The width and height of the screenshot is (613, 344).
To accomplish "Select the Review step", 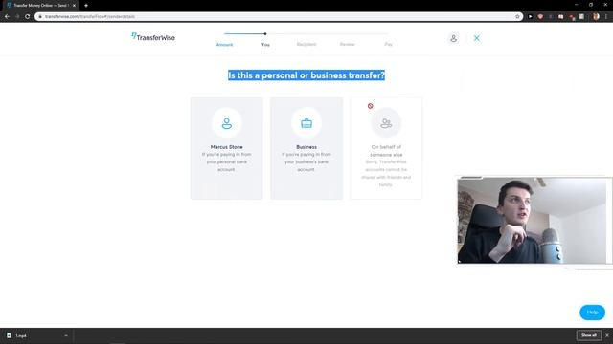I will [347, 45].
